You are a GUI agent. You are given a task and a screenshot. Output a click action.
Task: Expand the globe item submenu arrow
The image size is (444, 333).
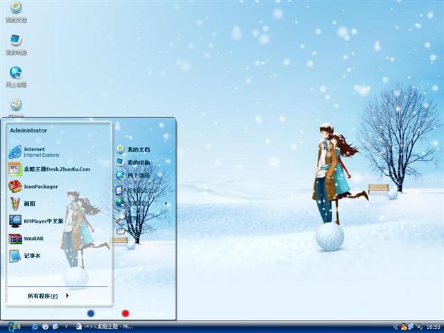pyautogui.click(x=166, y=203)
